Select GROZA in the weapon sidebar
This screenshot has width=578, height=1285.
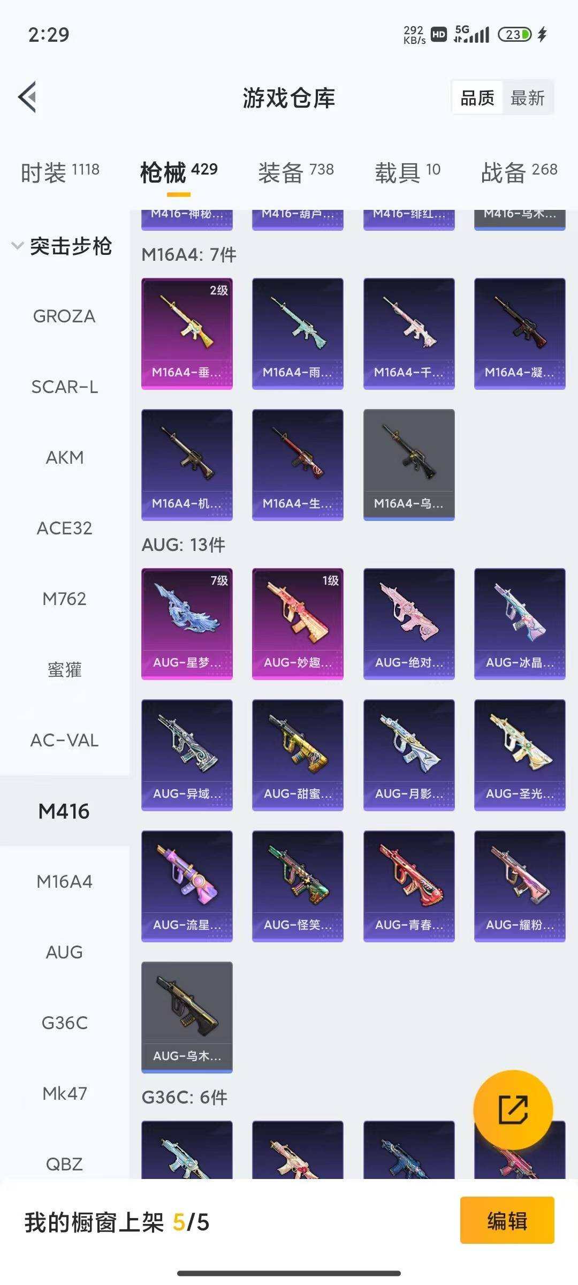64,316
